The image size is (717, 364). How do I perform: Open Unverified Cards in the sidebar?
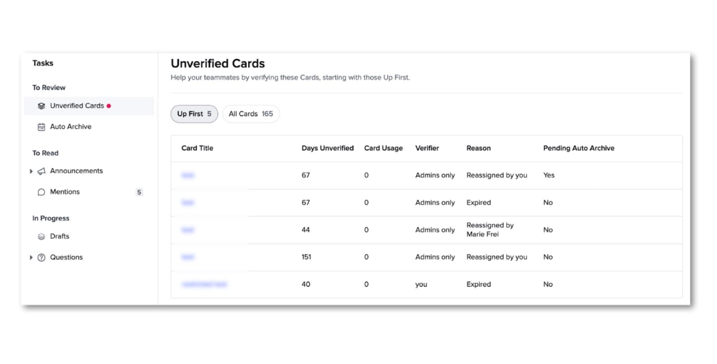coord(89,106)
